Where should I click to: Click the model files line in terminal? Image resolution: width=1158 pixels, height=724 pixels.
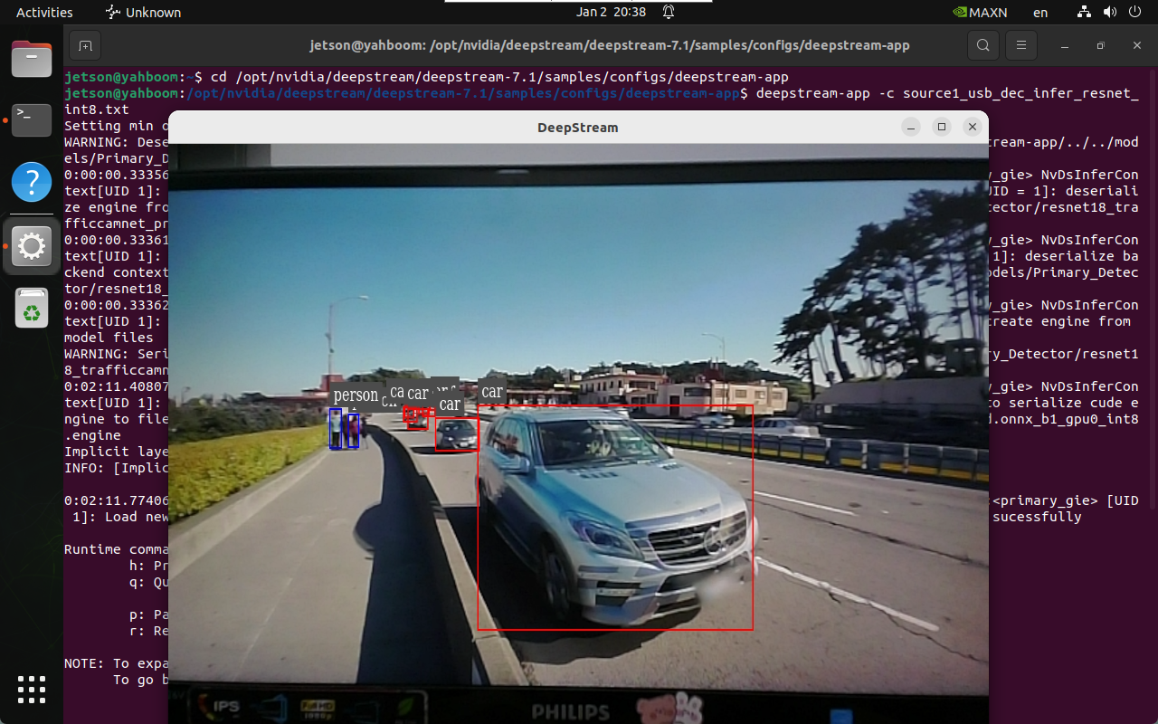point(109,338)
